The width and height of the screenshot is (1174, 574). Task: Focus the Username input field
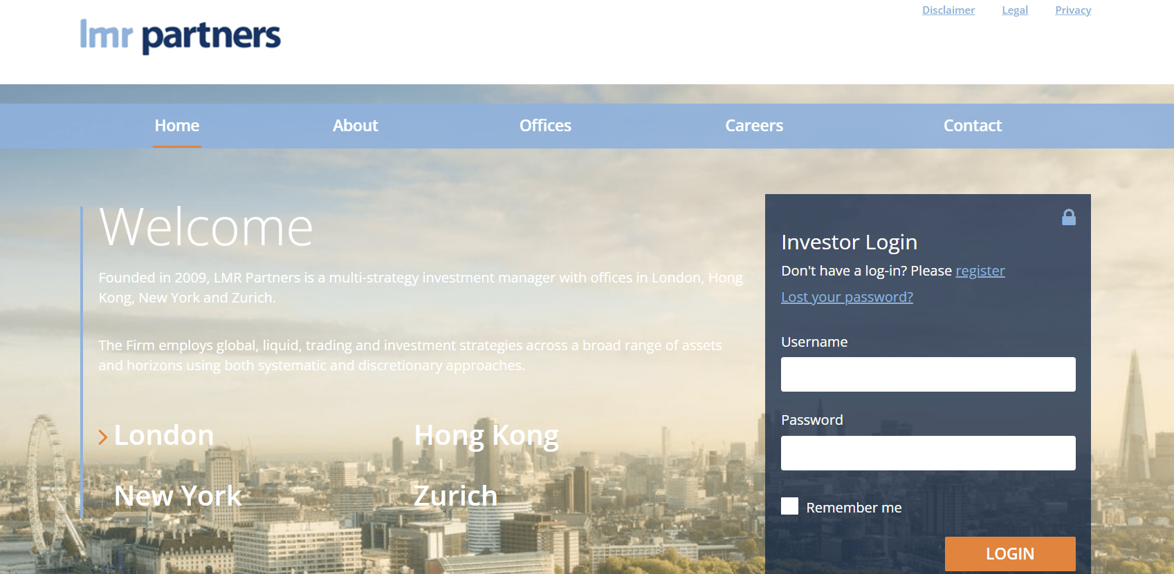point(928,374)
